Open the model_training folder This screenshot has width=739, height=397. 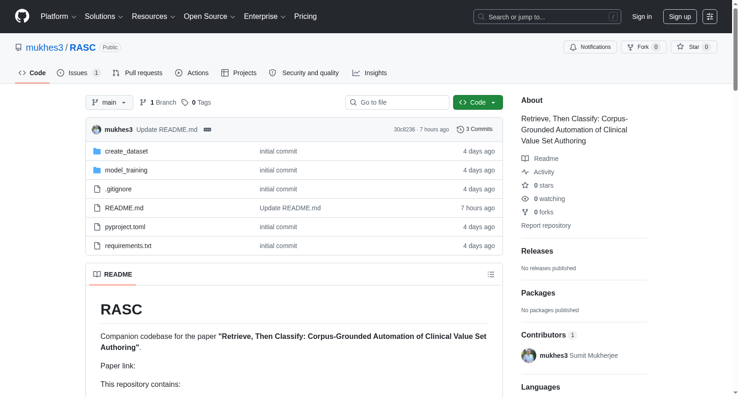click(x=126, y=170)
